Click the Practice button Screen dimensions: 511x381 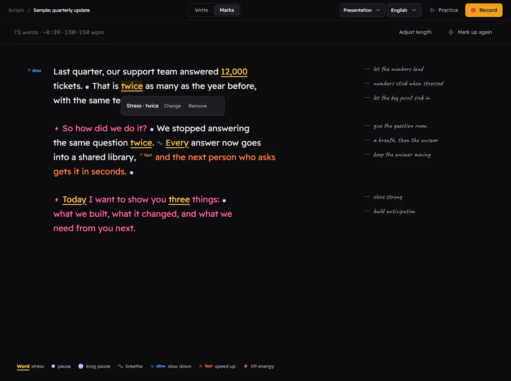[x=444, y=10]
